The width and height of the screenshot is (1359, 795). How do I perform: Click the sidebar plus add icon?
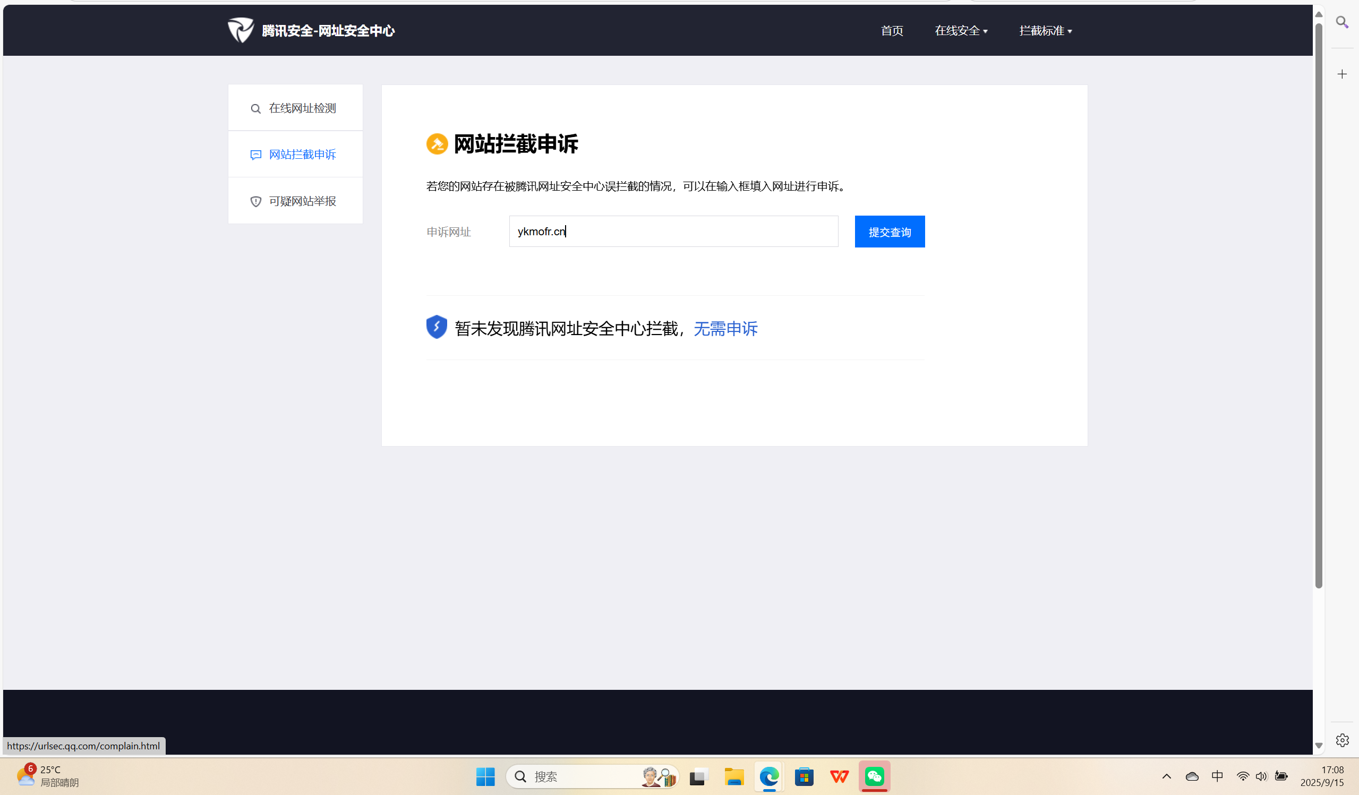(1342, 74)
